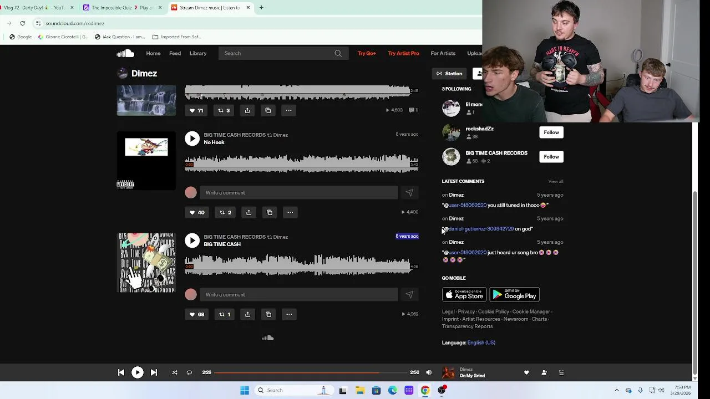
Task: Click the search magnifier icon
Action: [338, 53]
